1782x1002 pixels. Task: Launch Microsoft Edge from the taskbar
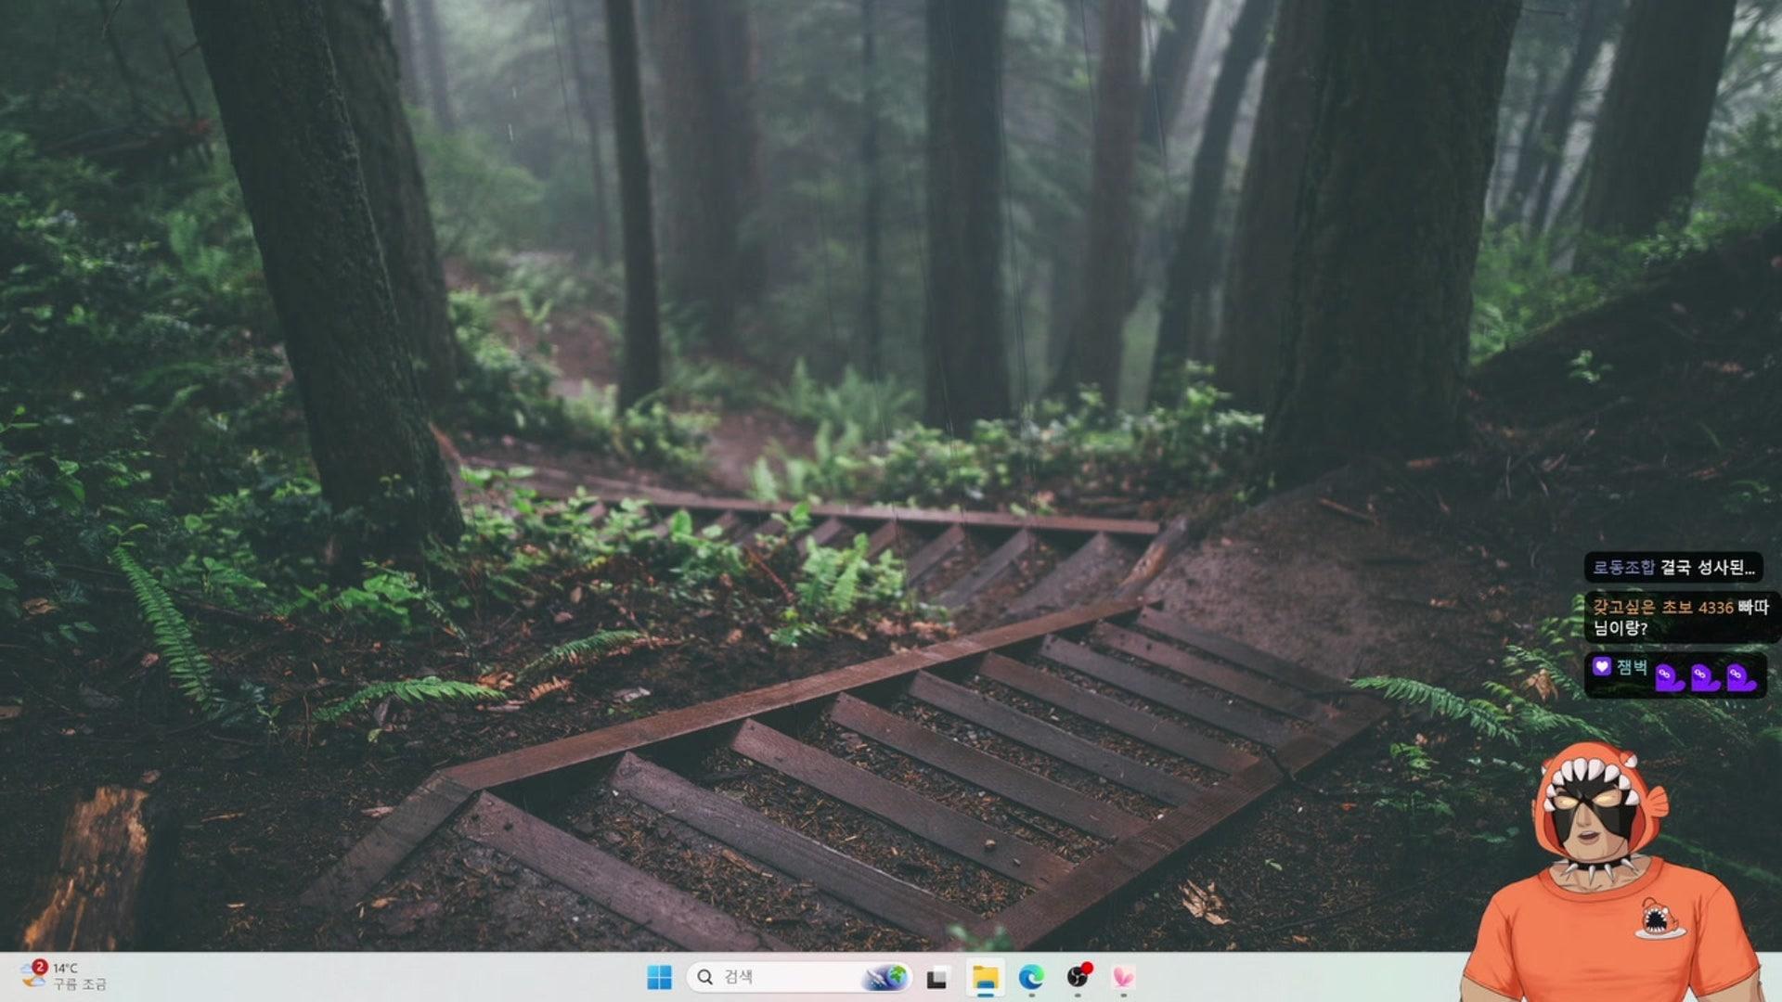pyautogui.click(x=1031, y=977)
